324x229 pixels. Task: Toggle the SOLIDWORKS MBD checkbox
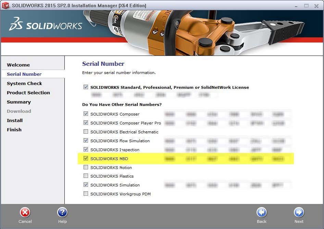[x=86, y=158]
